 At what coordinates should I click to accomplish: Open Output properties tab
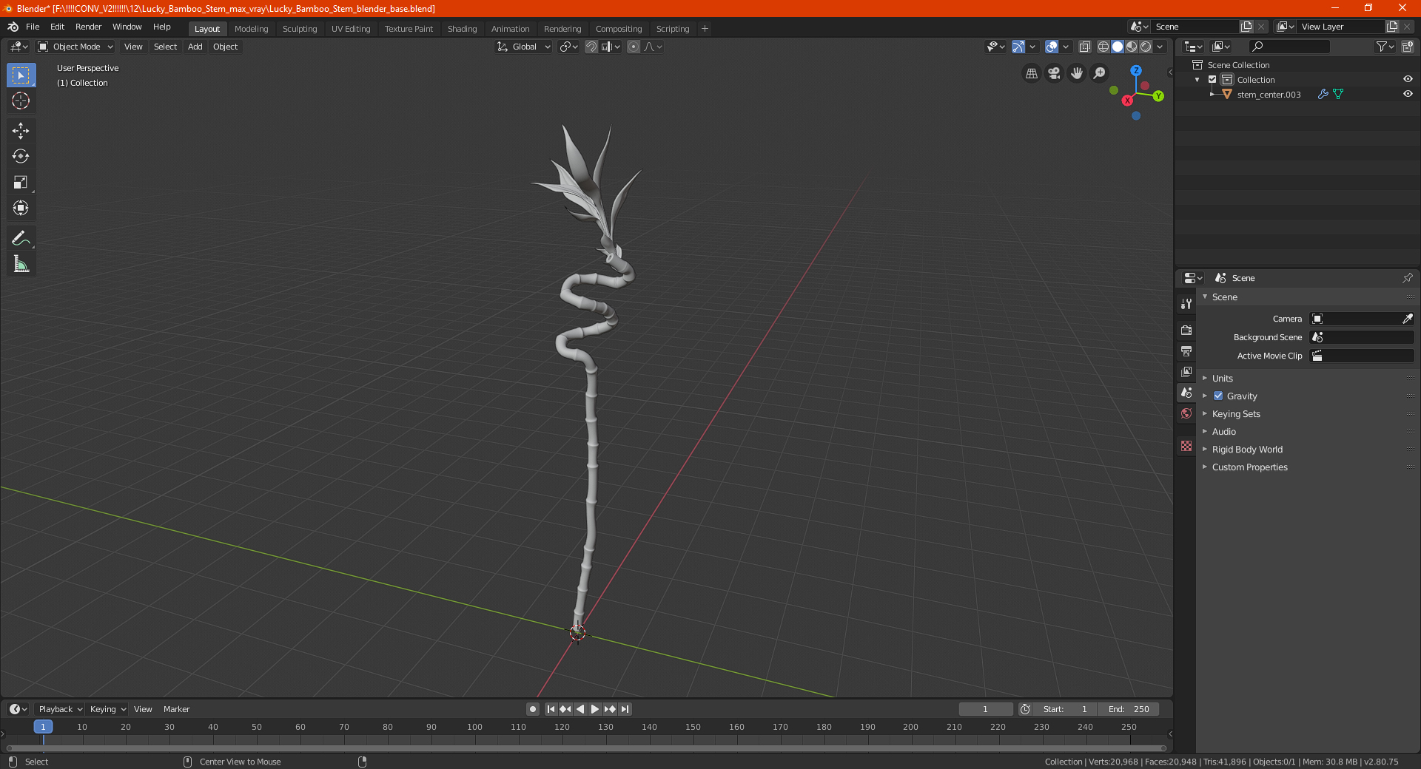[x=1186, y=350]
